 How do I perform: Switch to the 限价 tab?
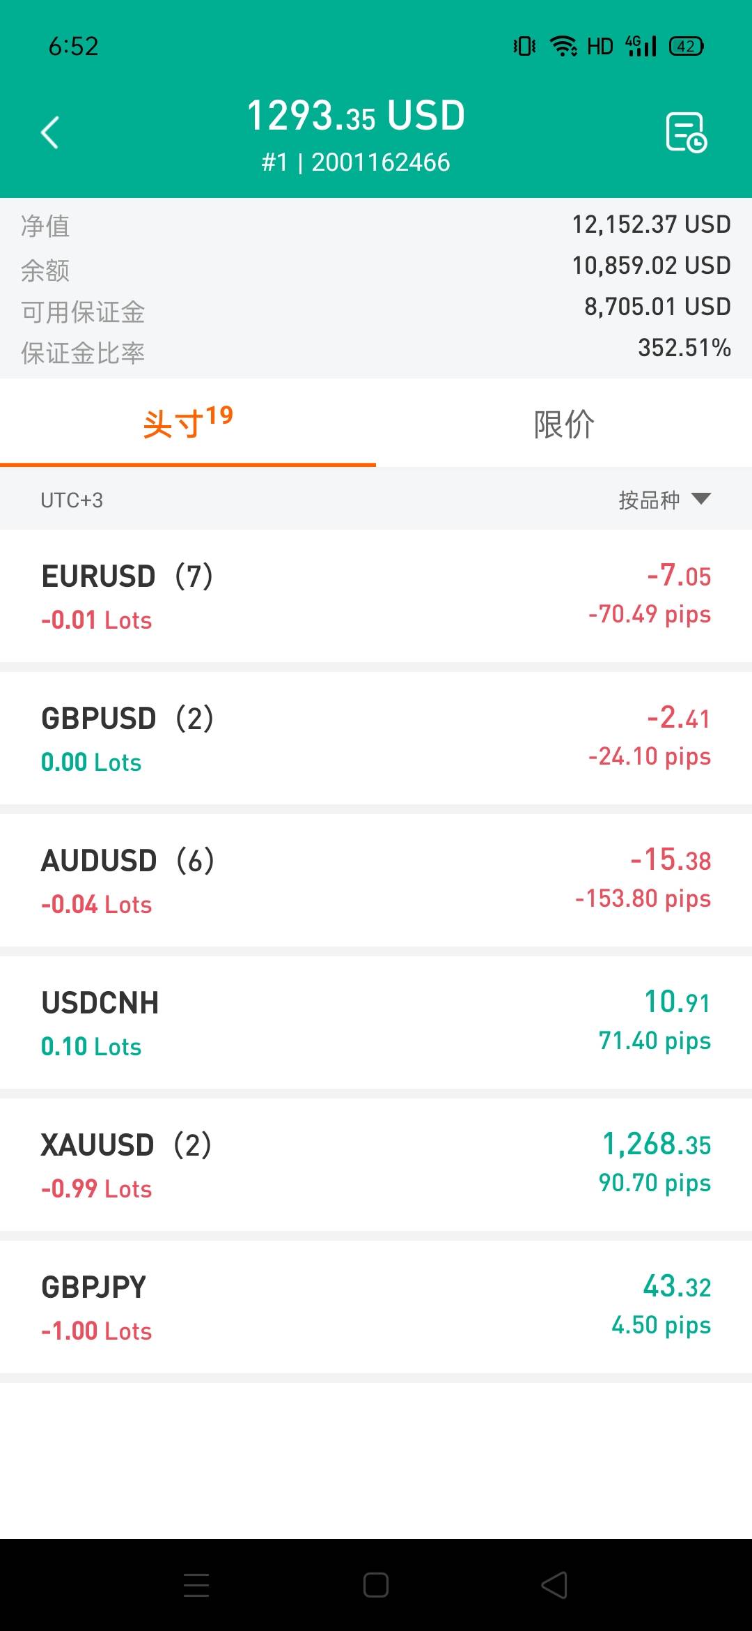pos(564,424)
